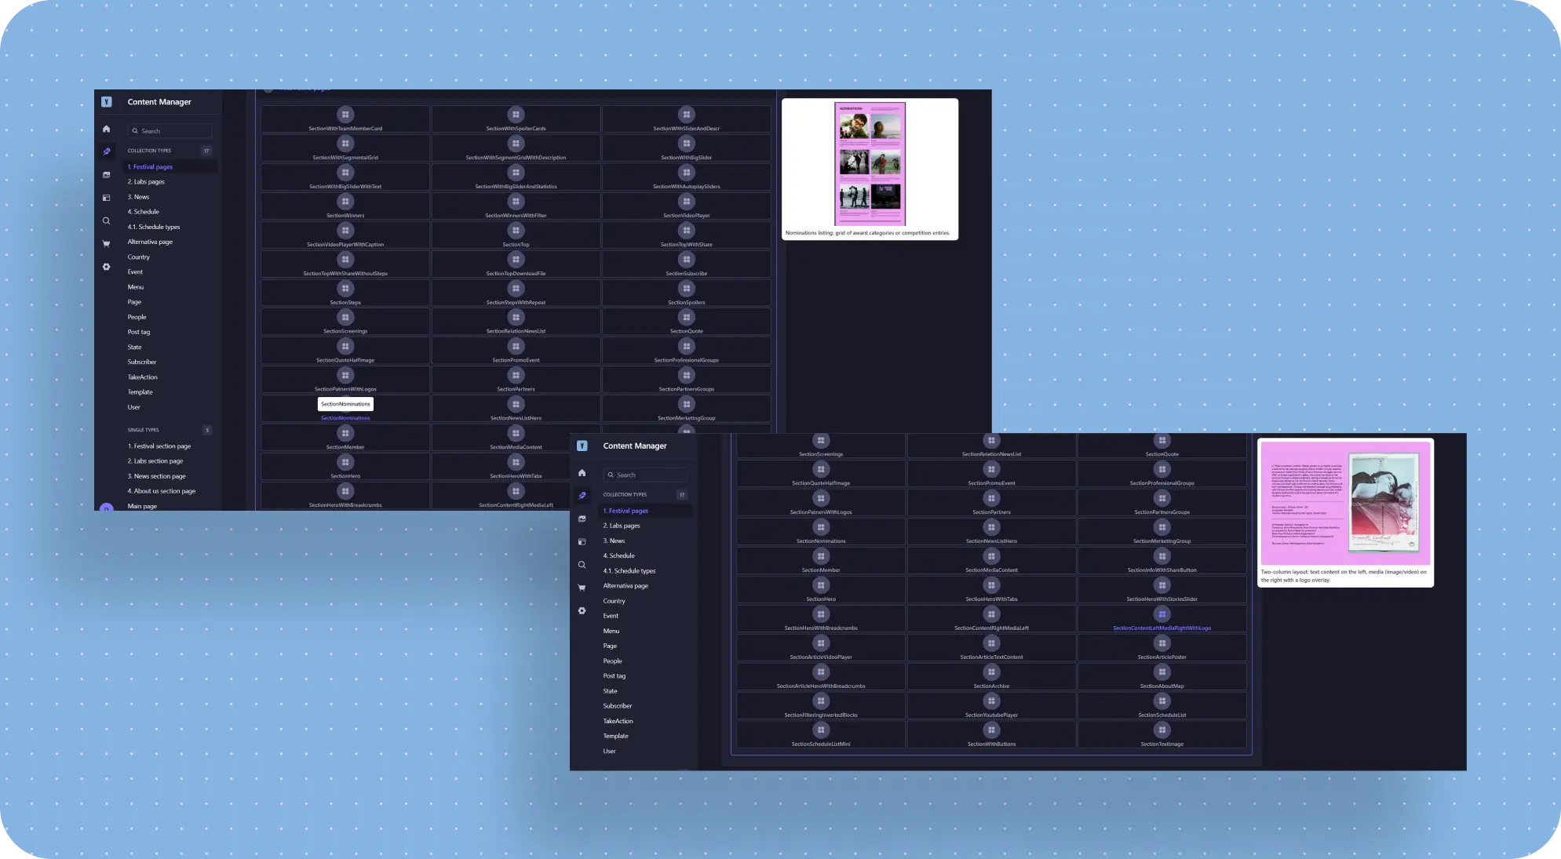
Task: Open feather Content Manager icon in lower-right window
Action: (x=582, y=496)
